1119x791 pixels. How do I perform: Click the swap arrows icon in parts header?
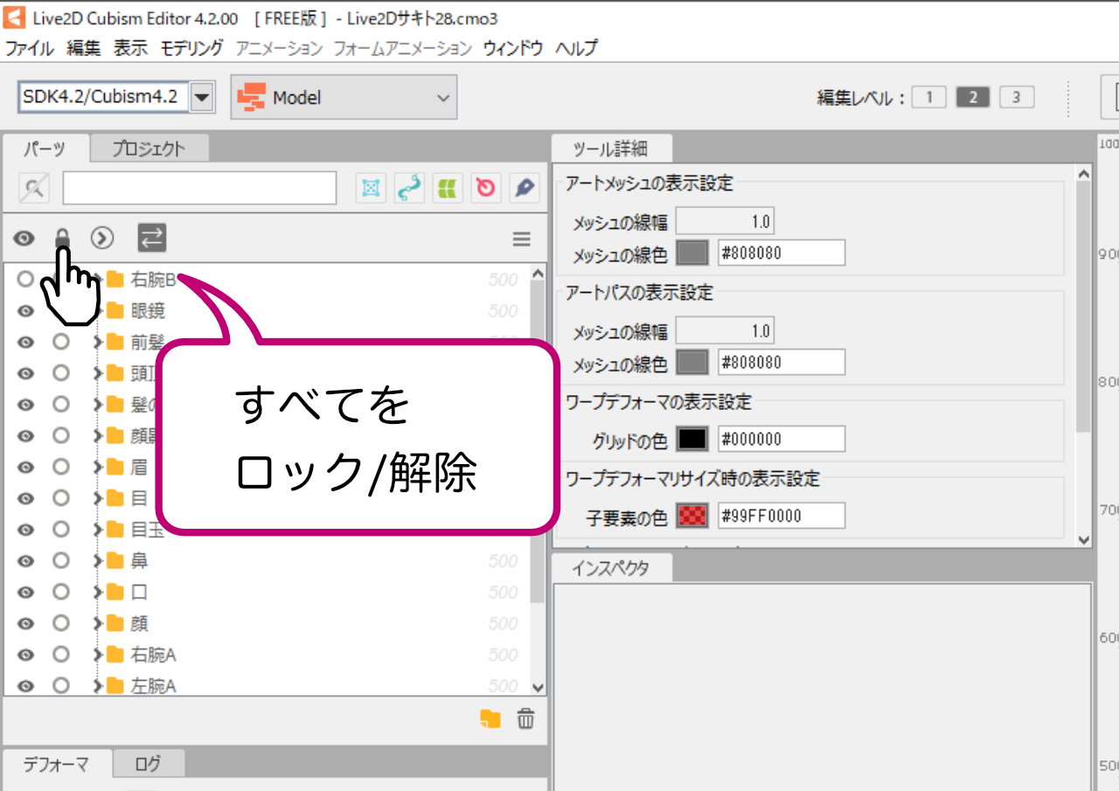[x=151, y=237]
